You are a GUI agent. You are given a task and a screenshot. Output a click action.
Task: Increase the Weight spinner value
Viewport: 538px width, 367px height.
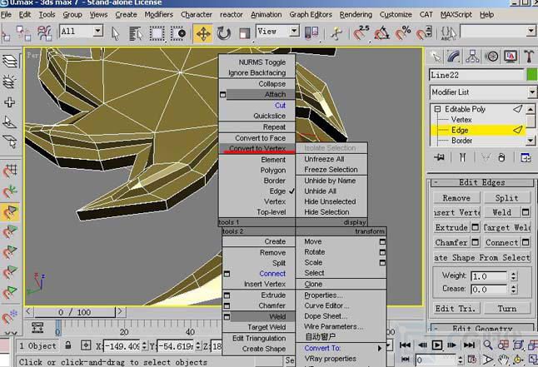[513, 274]
